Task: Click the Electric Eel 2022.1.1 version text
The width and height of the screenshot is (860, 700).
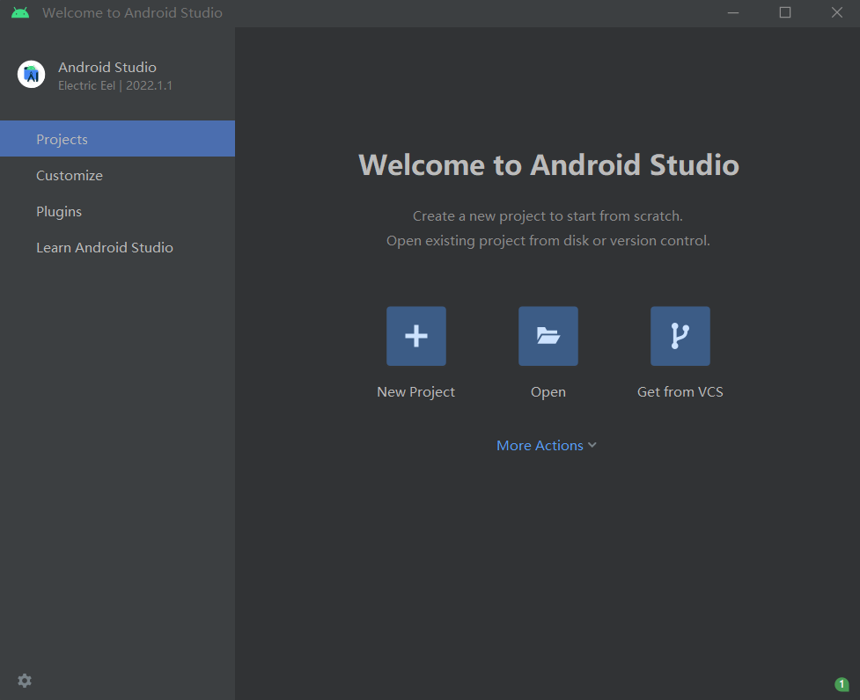Action: (x=115, y=85)
